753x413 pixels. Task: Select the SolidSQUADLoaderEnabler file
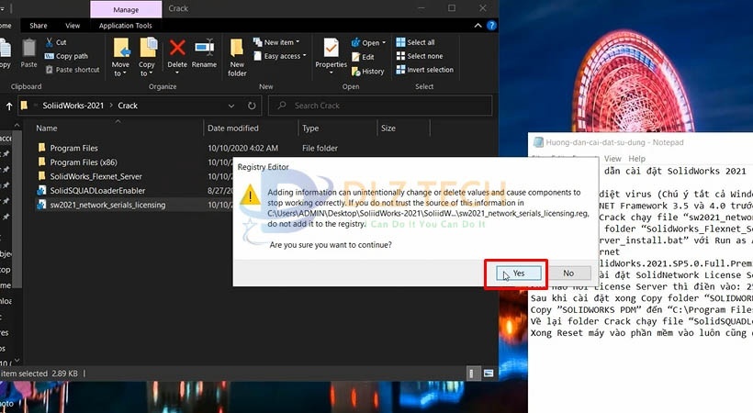pyautogui.click(x=97, y=191)
